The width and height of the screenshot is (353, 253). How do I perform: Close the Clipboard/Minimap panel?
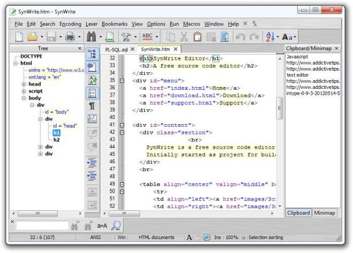click(x=336, y=48)
